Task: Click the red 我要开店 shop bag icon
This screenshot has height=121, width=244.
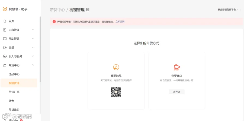Action: click(x=177, y=67)
